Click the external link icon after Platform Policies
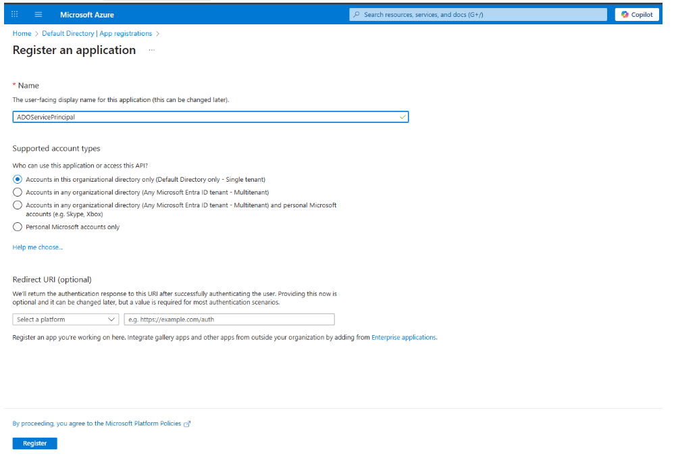The width and height of the screenshot is (674, 456). click(187, 424)
